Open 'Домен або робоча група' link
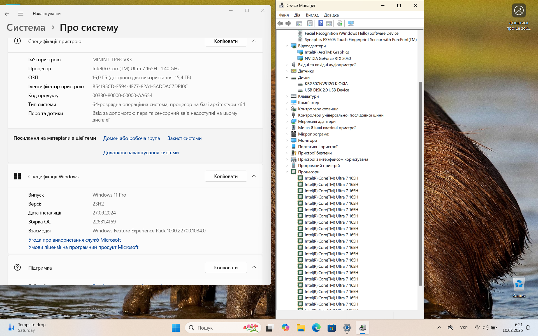538x336 pixels. (x=131, y=138)
